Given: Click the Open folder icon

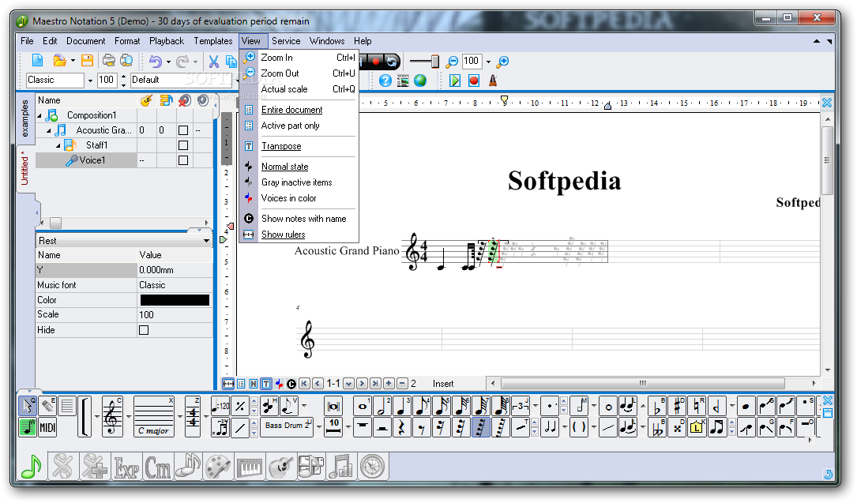Looking at the screenshot, I should point(59,61).
